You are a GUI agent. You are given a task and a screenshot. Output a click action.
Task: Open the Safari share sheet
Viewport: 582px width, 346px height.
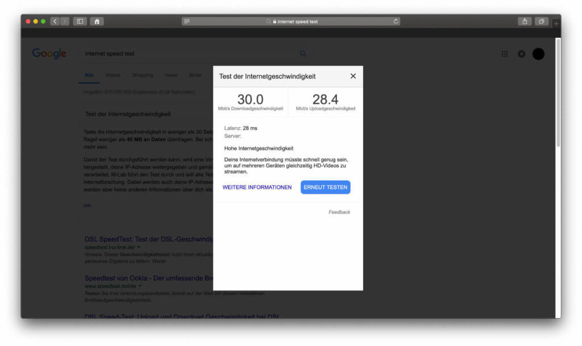coord(523,20)
